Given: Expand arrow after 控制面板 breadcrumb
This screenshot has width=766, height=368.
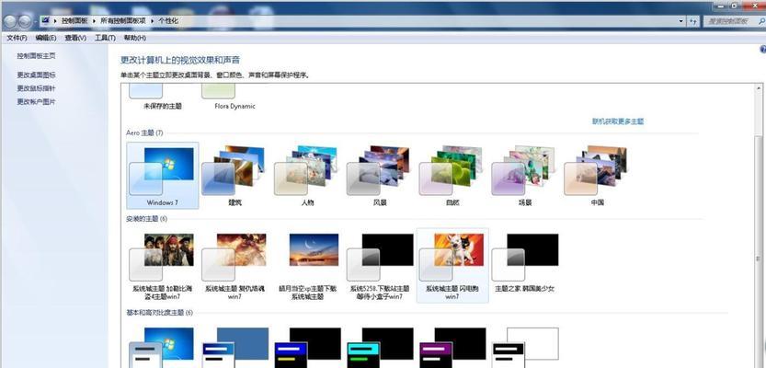Looking at the screenshot, I should click(94, 21).
